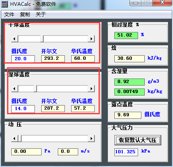Click the 恢复默认大气压 button
The image size is (173, 167).
(x=138, y=140)
